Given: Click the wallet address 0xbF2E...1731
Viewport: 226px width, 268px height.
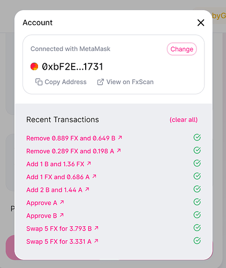Looking at the screenshot, I should coord(72,66).
